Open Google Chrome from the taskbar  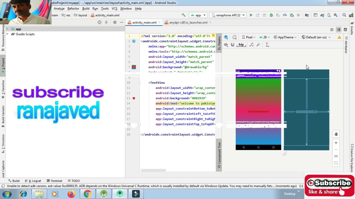pos(87,194)
